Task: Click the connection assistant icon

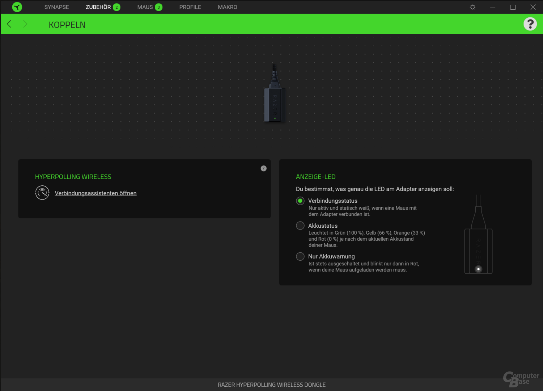Action: click(42, 193)
